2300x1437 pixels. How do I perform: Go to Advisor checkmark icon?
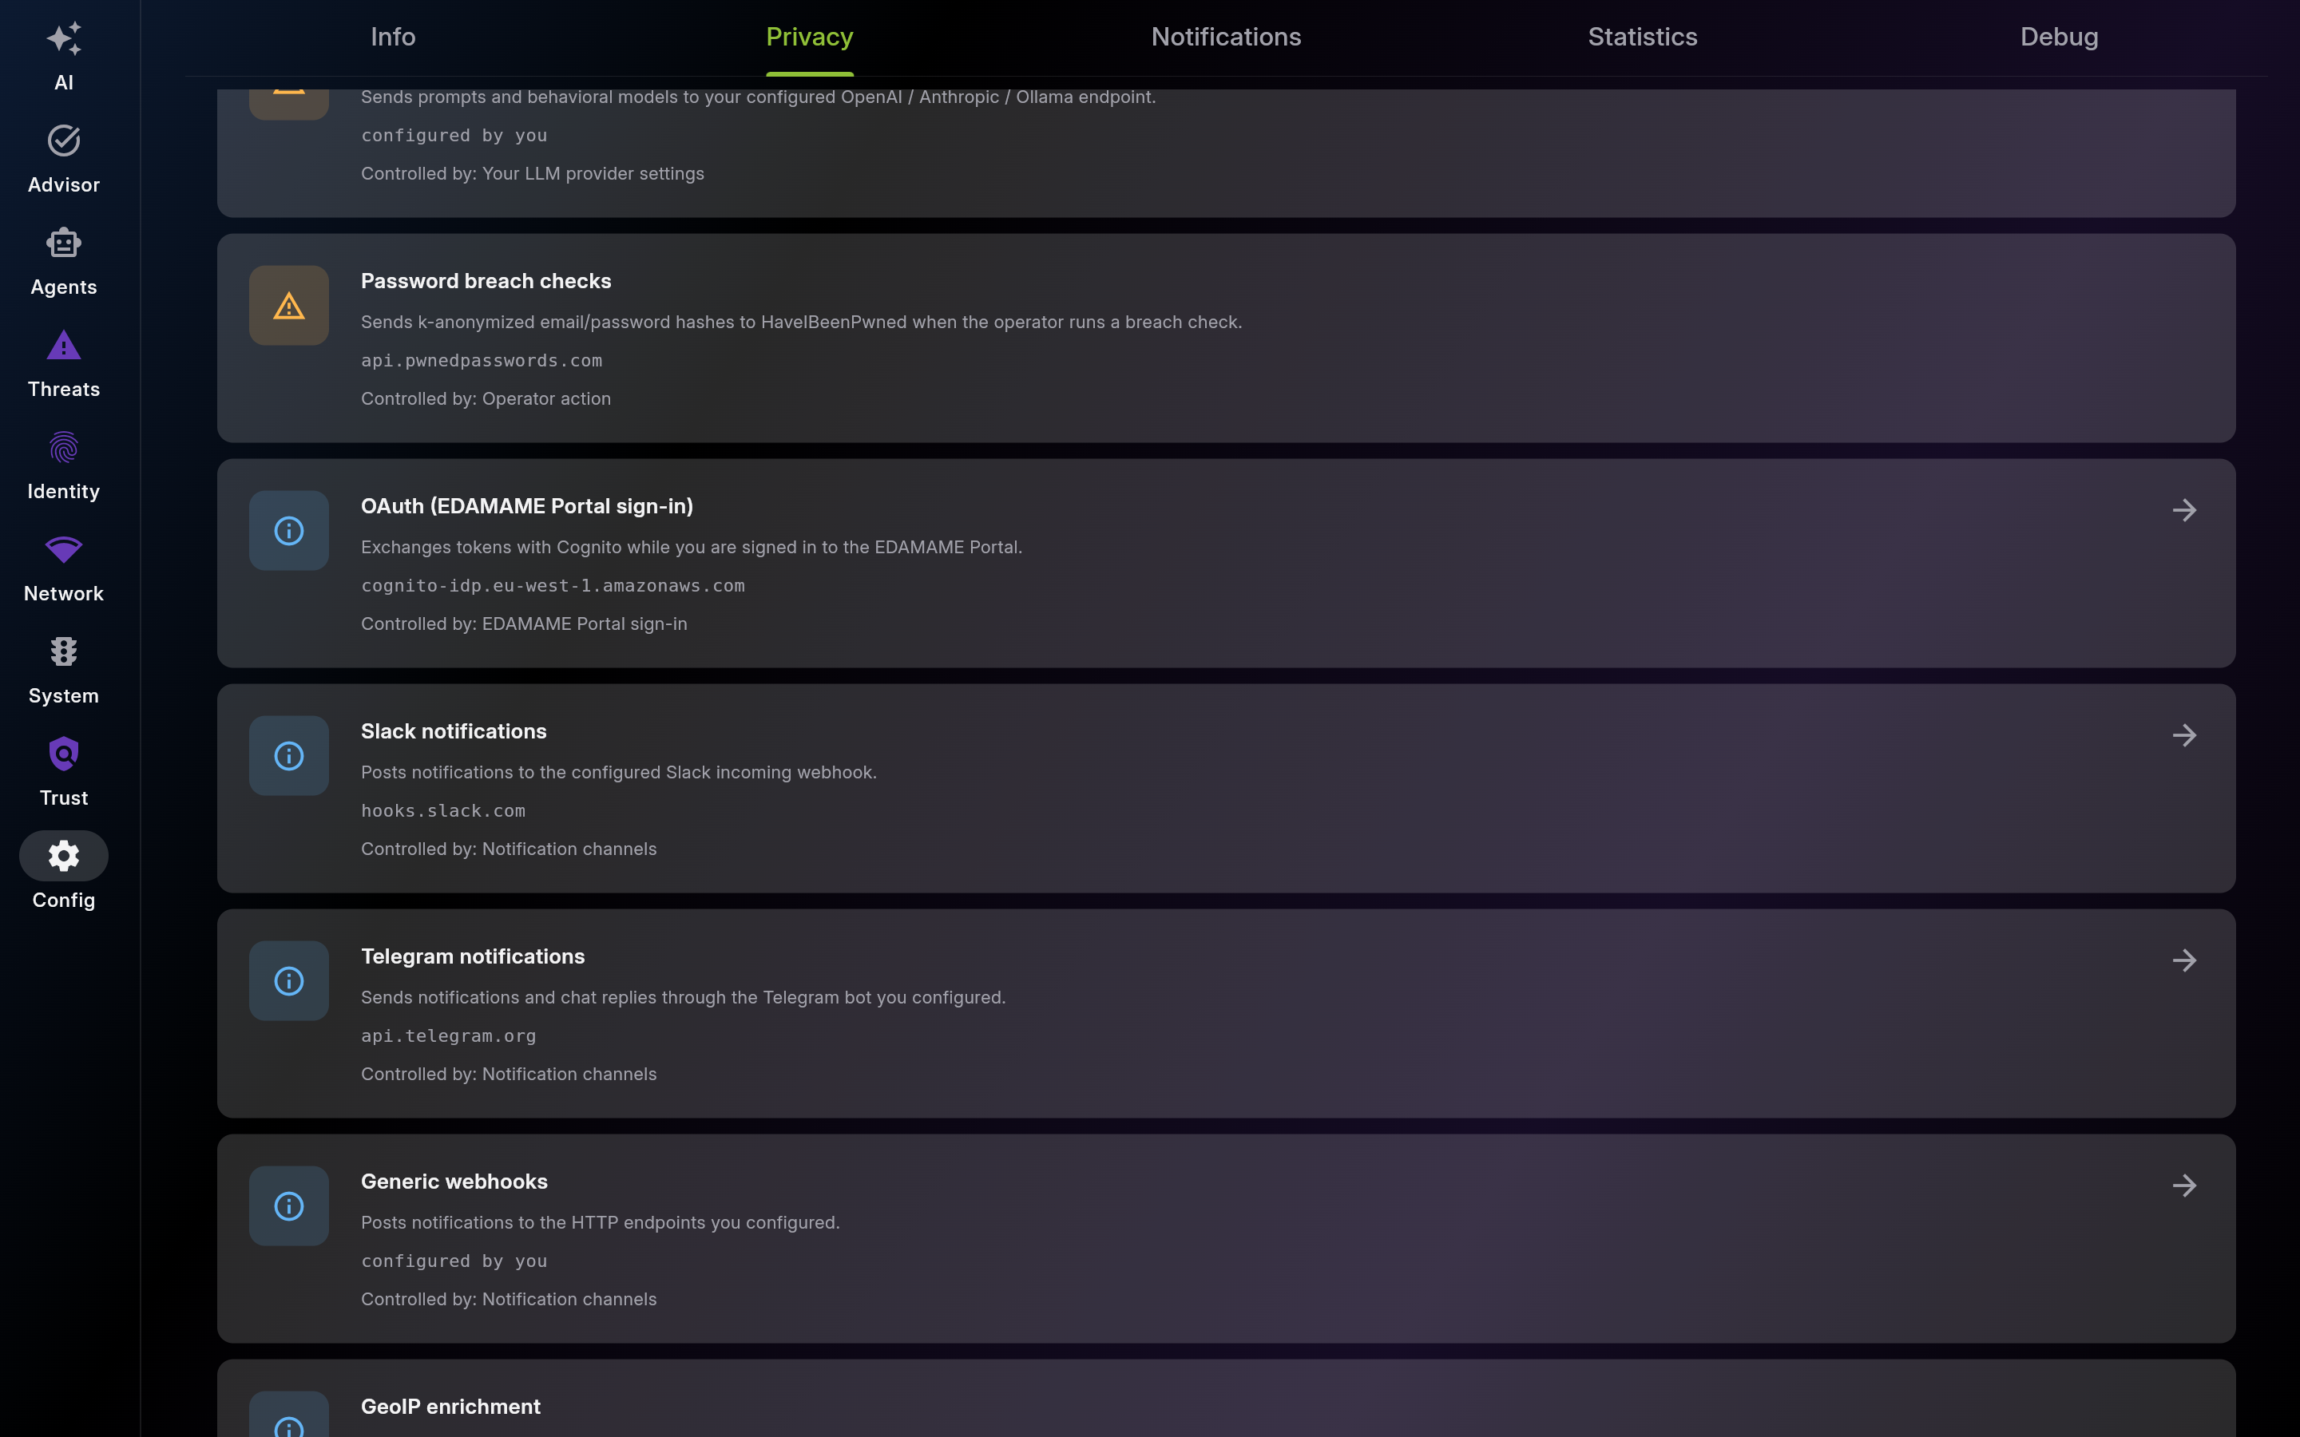(64, 141)
